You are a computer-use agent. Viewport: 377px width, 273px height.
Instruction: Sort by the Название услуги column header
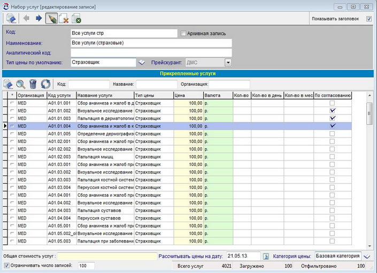coord(105,95)
